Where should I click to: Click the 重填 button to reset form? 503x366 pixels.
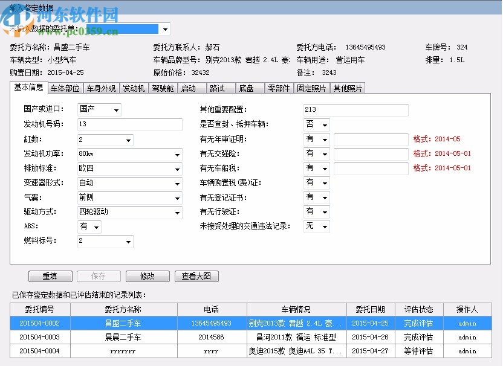50,276
